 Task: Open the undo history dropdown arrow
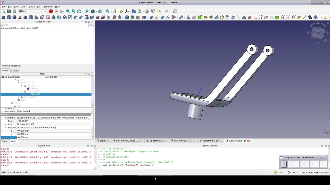[x=163, y=11]
